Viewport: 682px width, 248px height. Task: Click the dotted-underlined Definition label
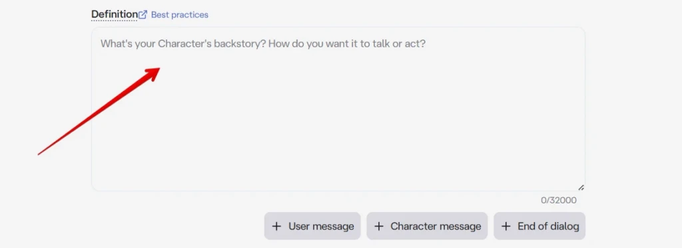point(115,15)
